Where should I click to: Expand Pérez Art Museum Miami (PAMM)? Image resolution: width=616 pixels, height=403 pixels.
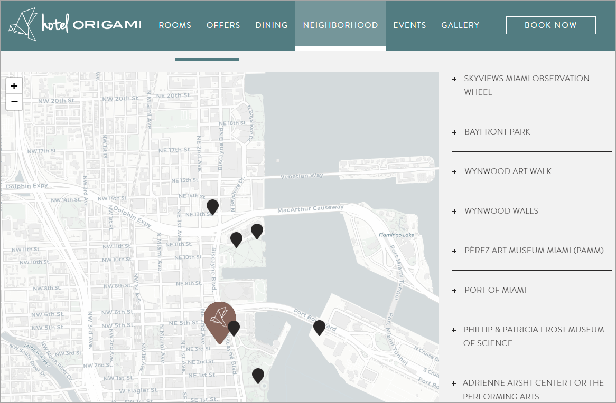click(x=531, y=251)
